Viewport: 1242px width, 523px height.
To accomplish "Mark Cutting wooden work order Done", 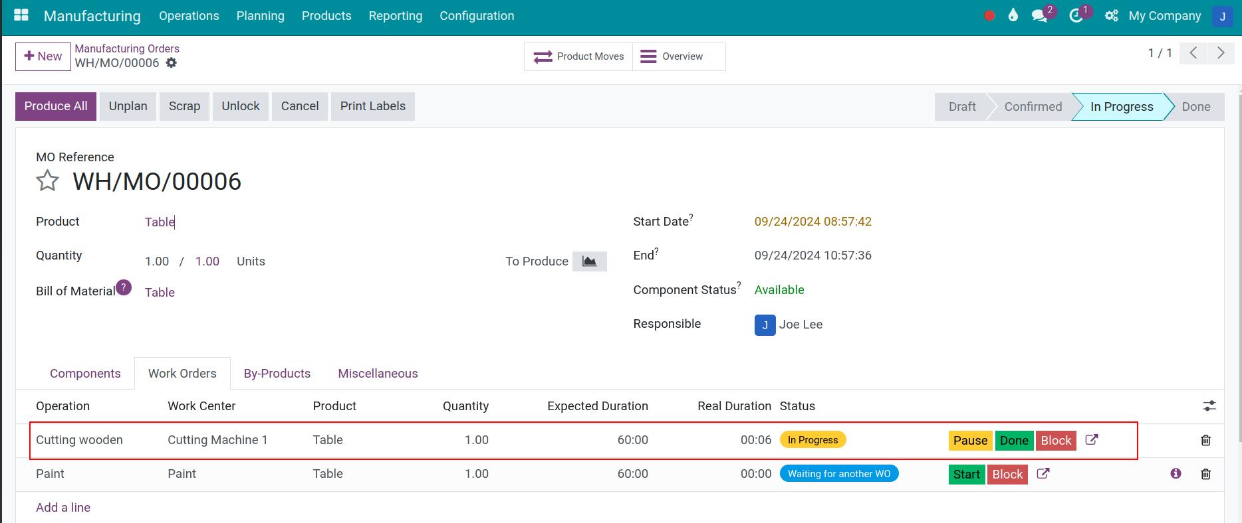I will pos(1014,440).
